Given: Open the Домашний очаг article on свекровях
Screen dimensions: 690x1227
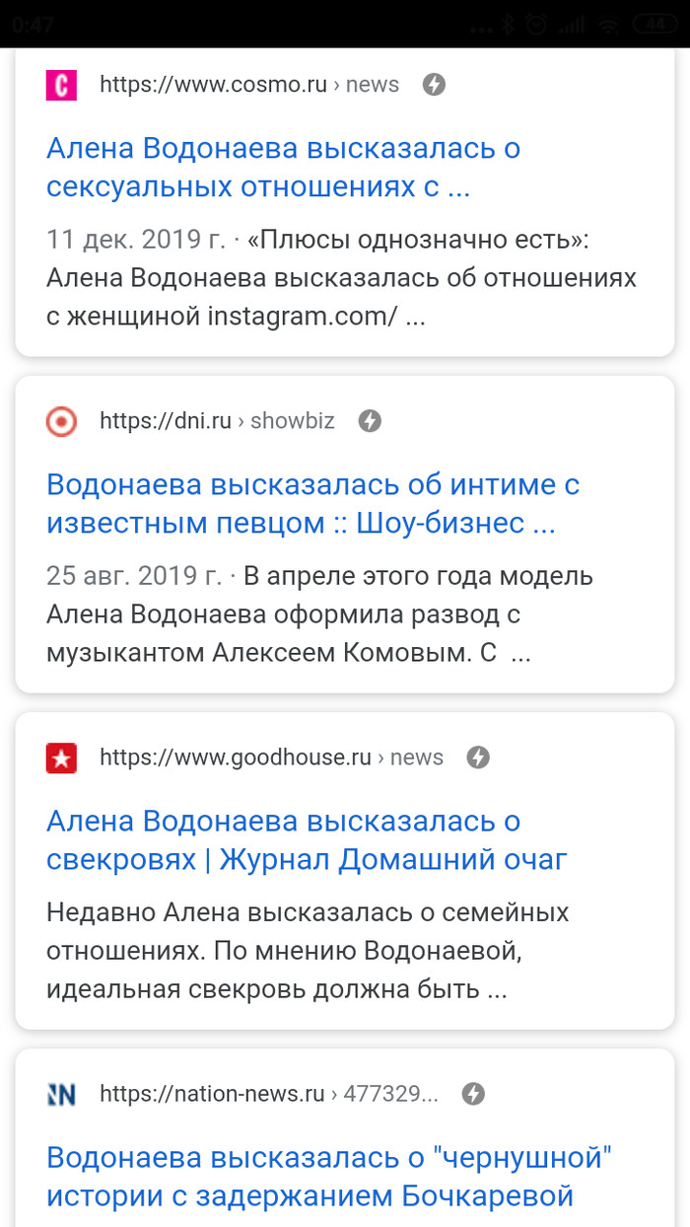Looking at the screenshot, I should pyautogui.click(x=307, y=840).
